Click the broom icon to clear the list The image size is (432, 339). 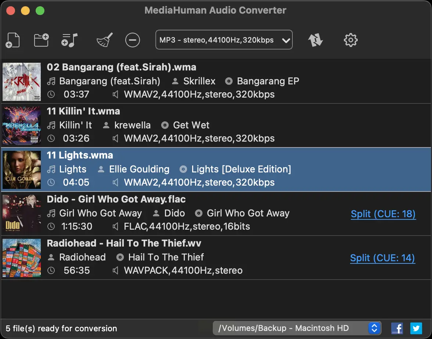click(x=104, y=40)
